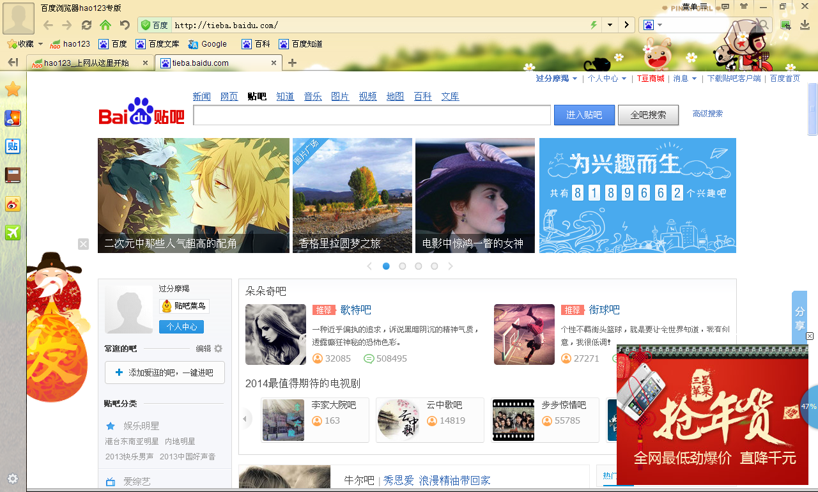Expand the address bar history dropdown
This screenshot has height=492, width=818.
coord(610,25)
